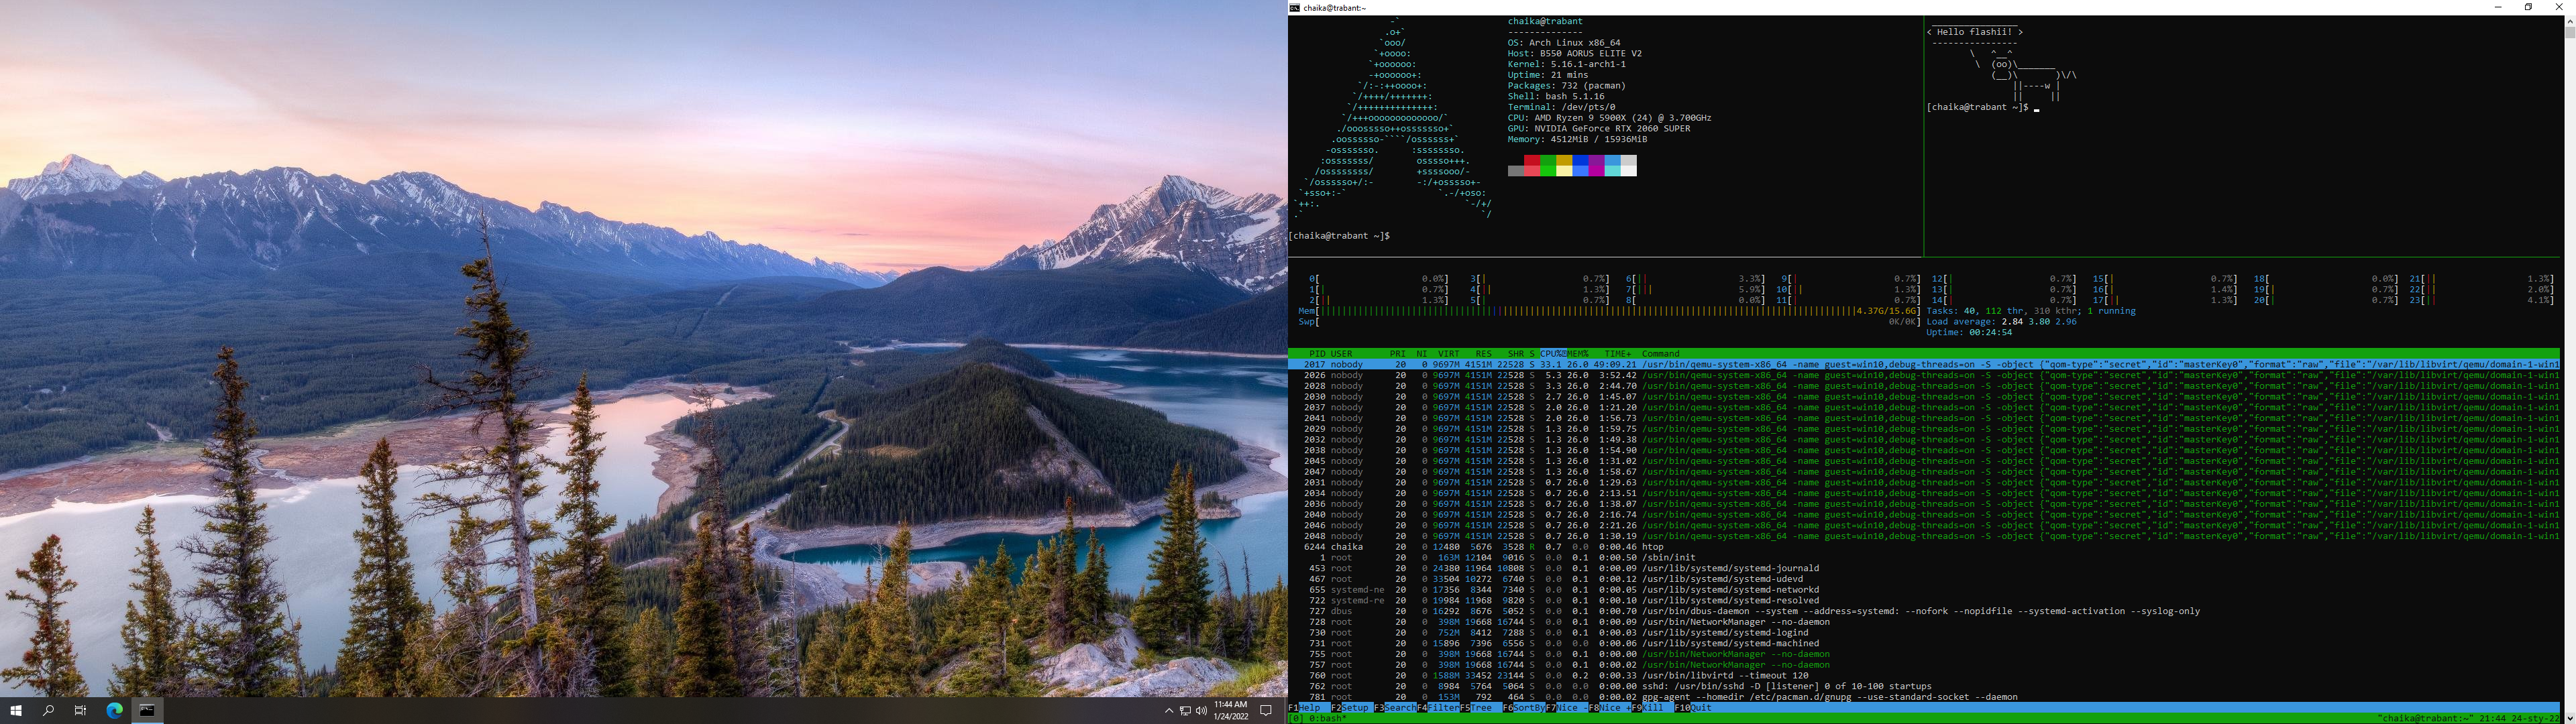Restore down the terminal window

(x=2529, y=7)
